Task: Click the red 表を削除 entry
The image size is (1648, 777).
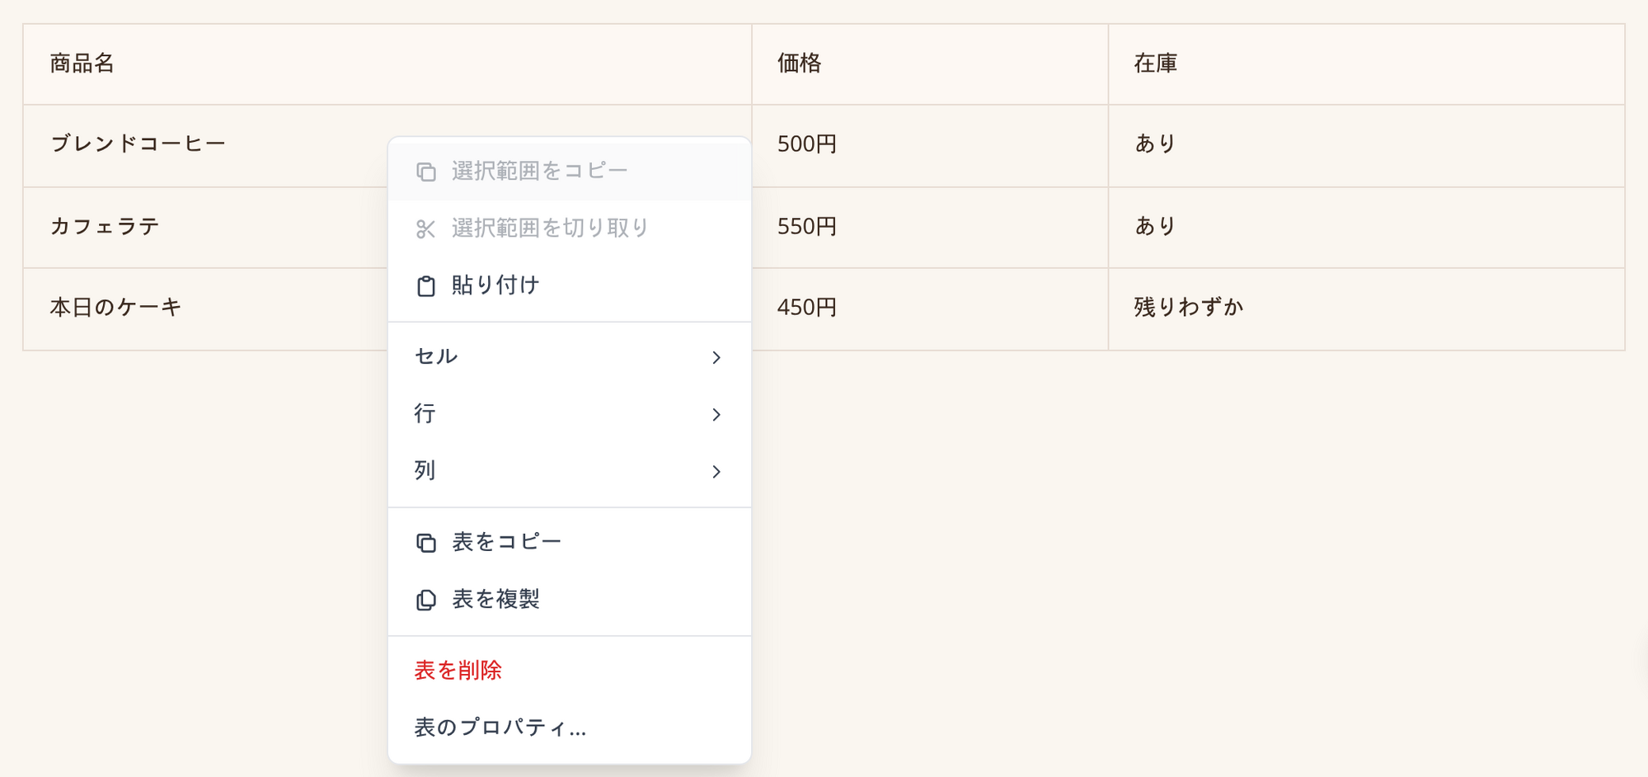Action: click(570, 671)
